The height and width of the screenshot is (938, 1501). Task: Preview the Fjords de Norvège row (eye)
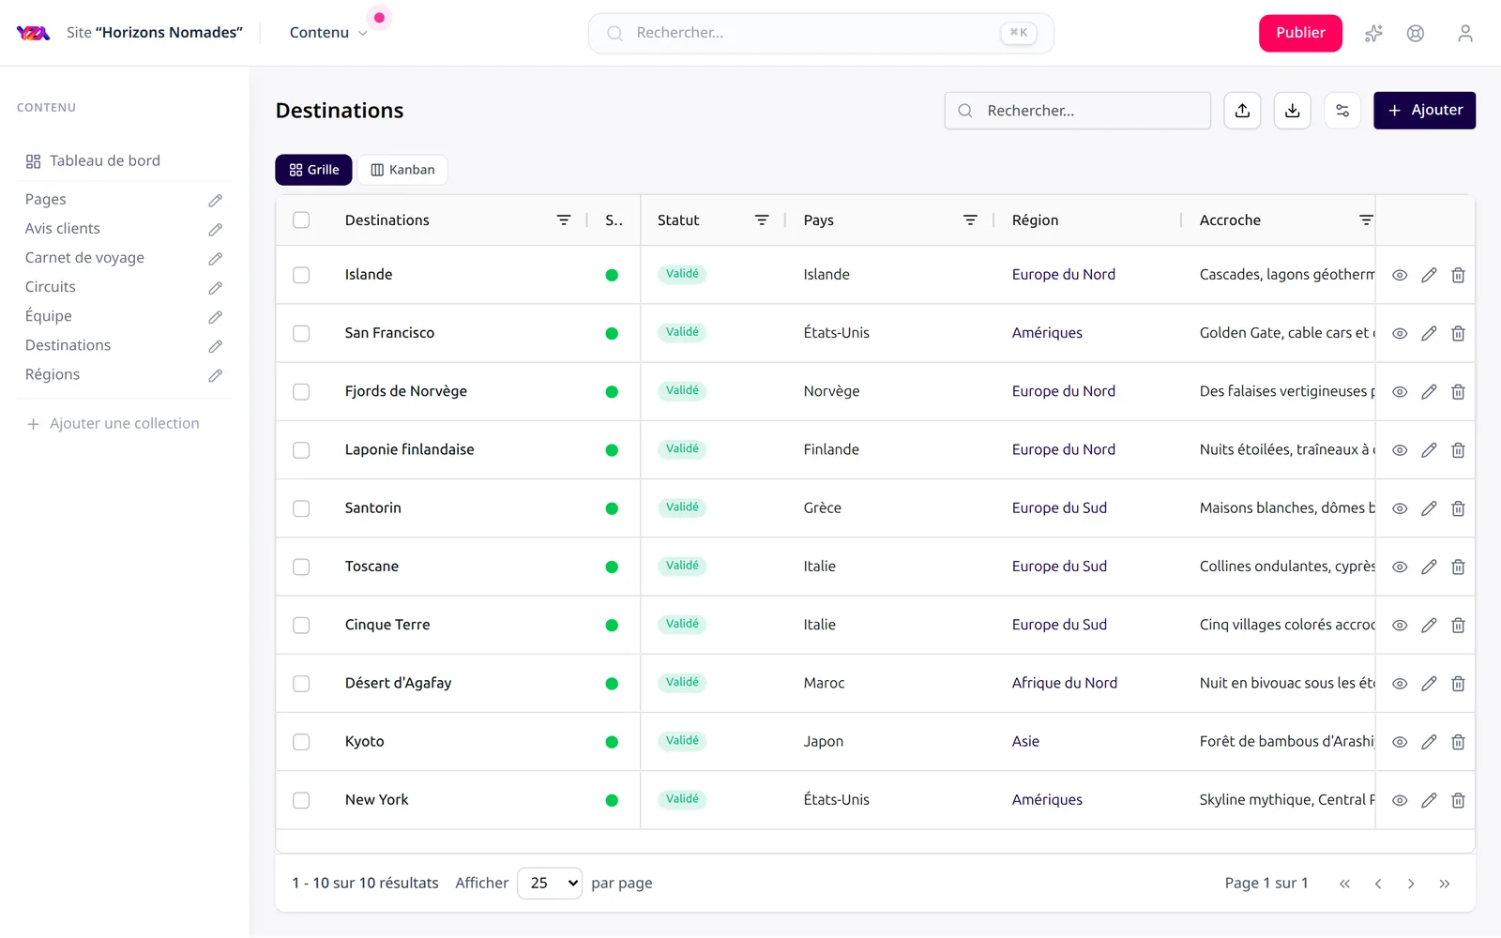1400,392
